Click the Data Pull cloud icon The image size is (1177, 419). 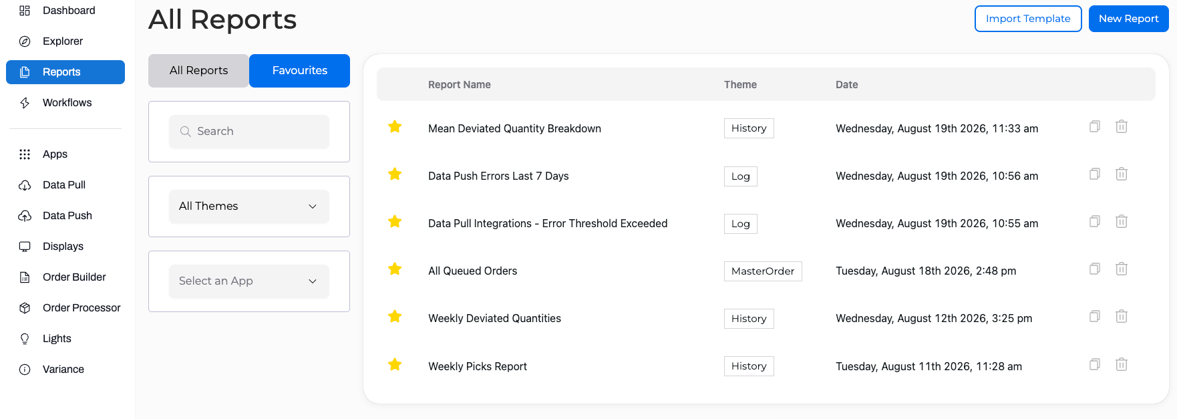tap(25, 185)
